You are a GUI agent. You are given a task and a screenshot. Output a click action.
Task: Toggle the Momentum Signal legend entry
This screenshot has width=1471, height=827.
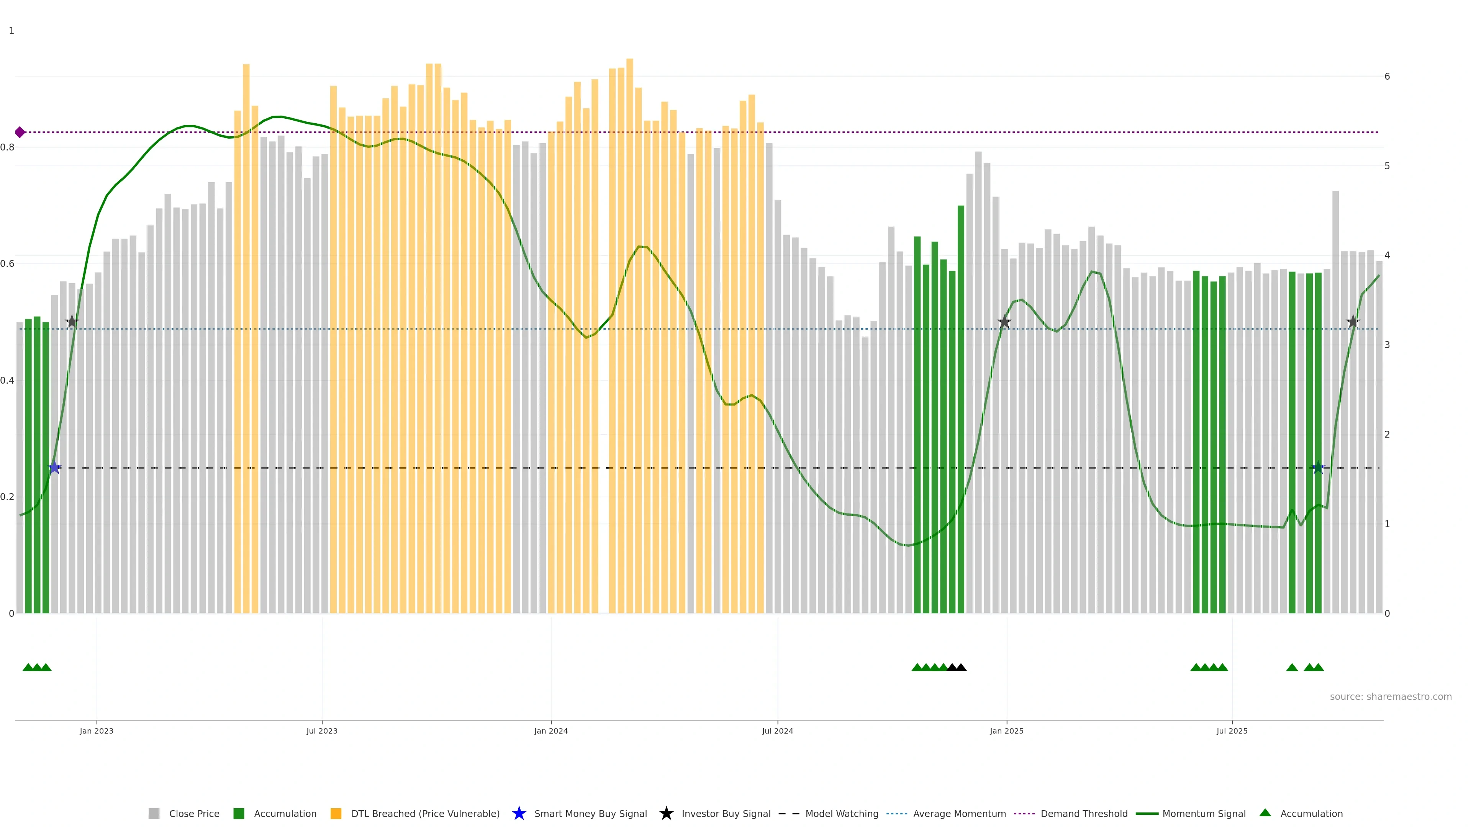click(1204, 813)
